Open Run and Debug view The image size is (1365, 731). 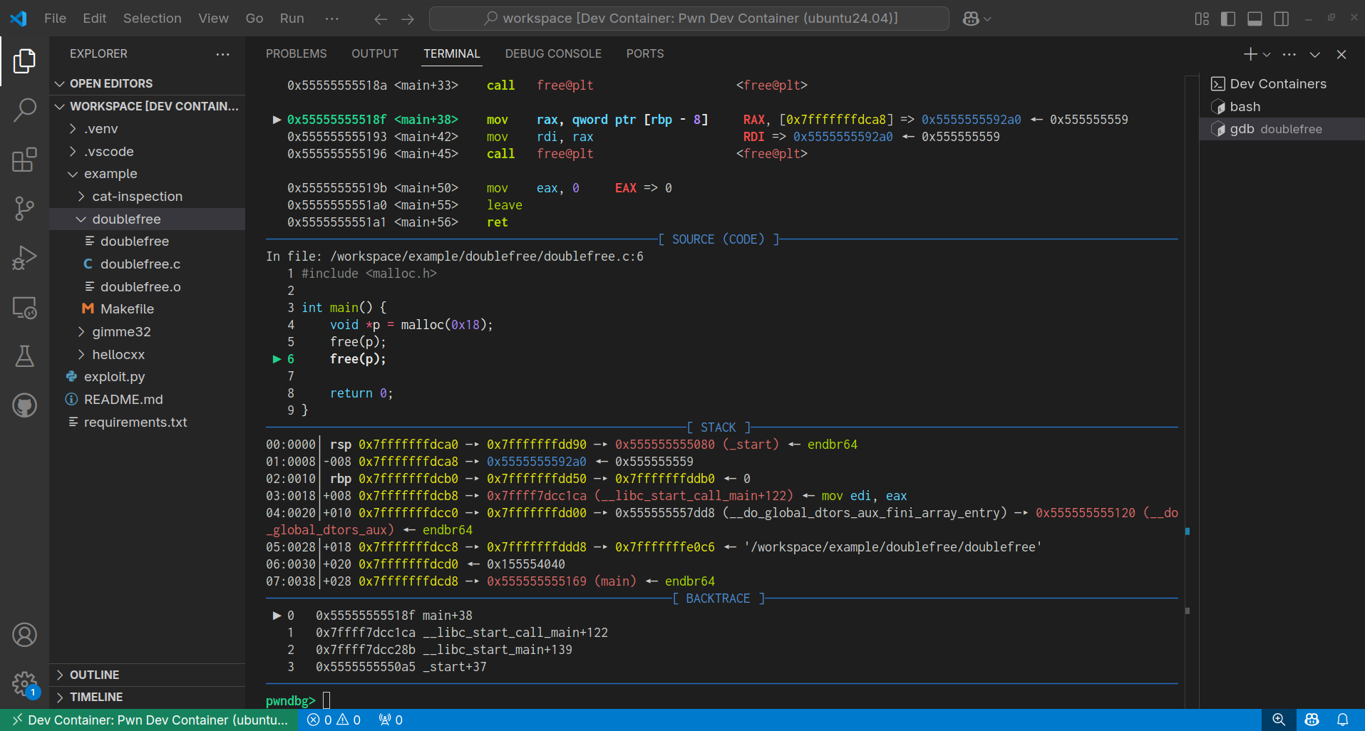click(x=24, y=258)
